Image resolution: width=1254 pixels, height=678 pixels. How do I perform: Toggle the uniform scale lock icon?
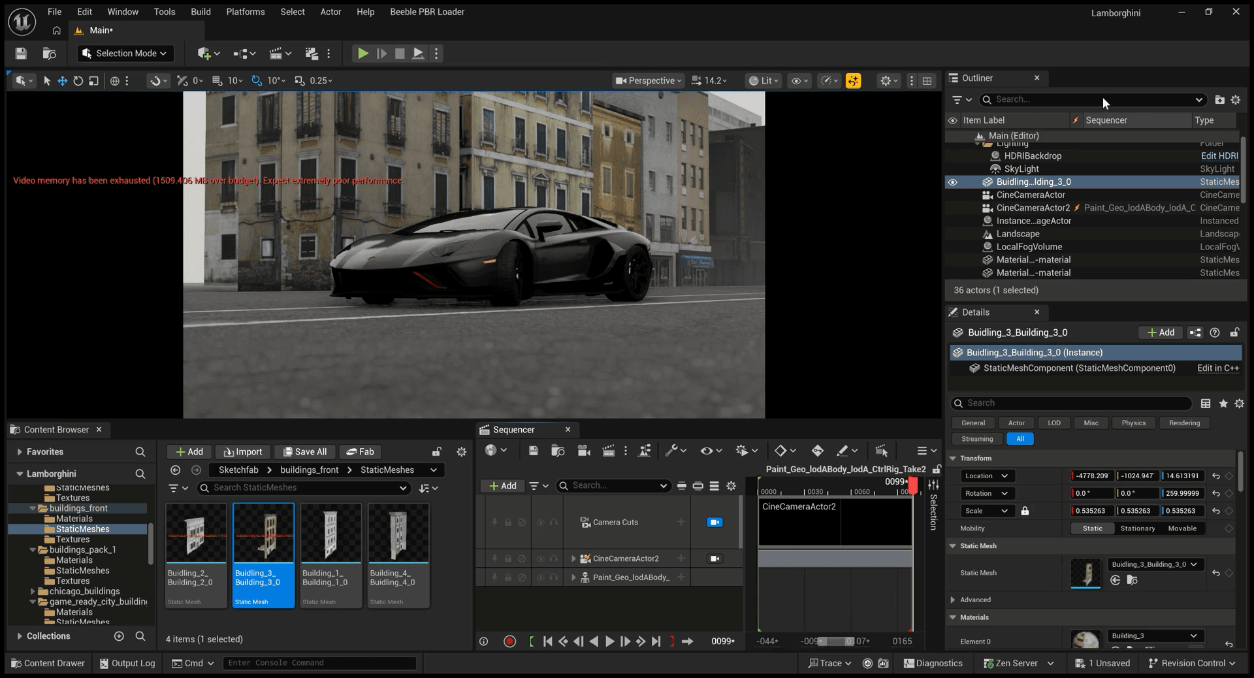1025,511
